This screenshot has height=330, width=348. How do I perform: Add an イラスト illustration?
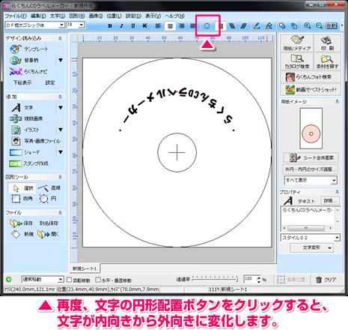coord(25,130)
